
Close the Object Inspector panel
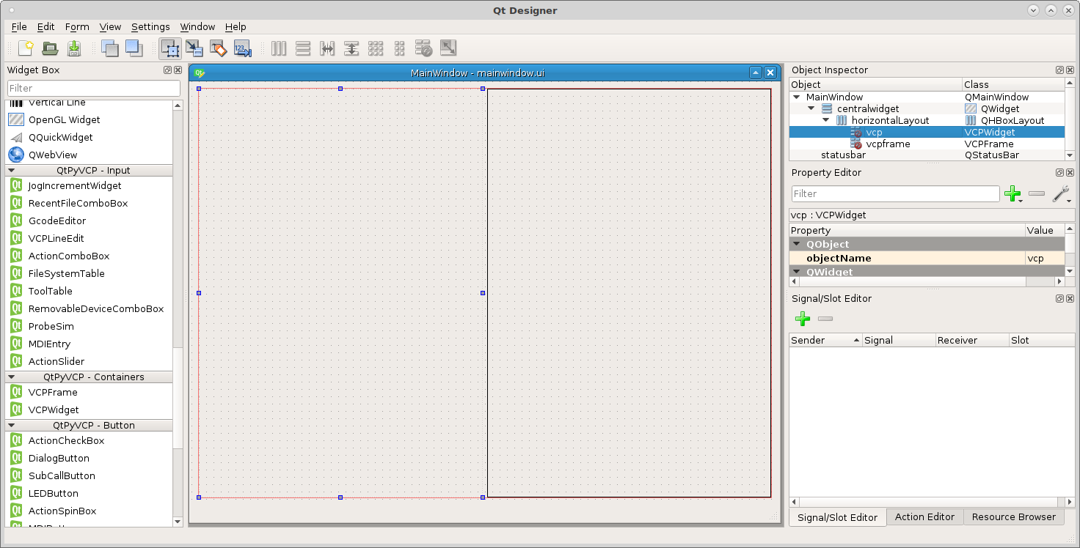pos(1070,70)
